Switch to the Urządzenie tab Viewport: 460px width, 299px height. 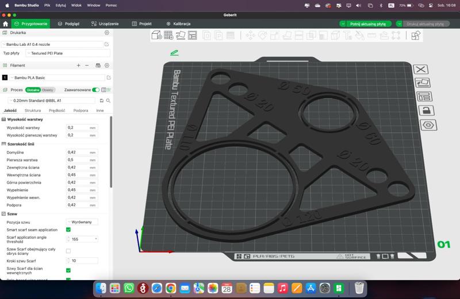click(x=105, y=24)
